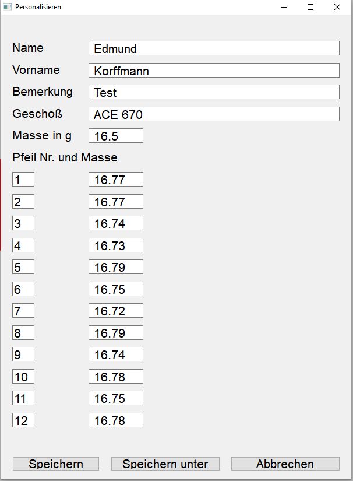Viewport: 353px width, 481px height.
Task: Click the Speichern button
Action: [x=56, y=464]
